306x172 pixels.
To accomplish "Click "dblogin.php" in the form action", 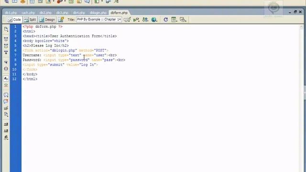I will [x=64, y=51].
